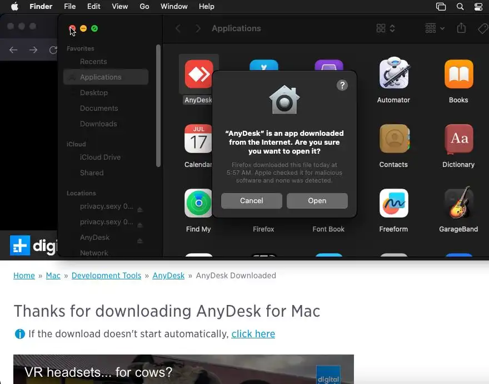
Task: Open the Go menu
Action: click(x=144, y=6)
